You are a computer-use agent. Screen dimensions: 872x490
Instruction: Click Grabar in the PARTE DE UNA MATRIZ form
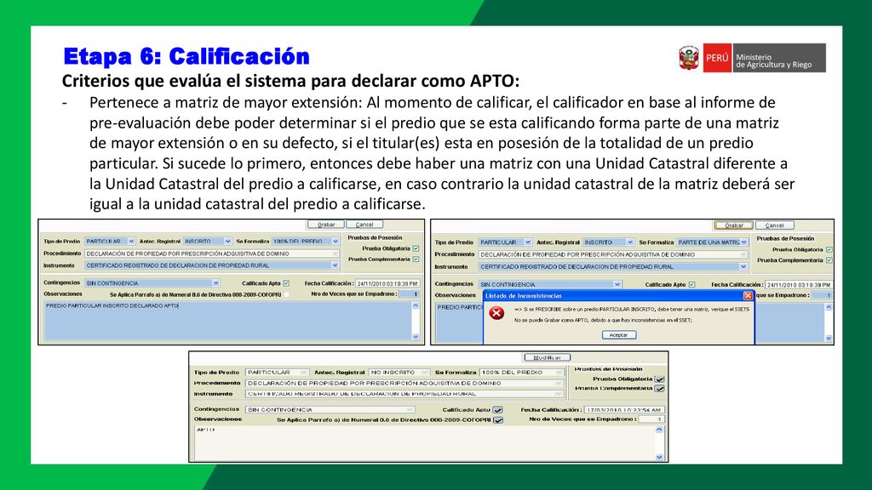click(x=733, y=225)
